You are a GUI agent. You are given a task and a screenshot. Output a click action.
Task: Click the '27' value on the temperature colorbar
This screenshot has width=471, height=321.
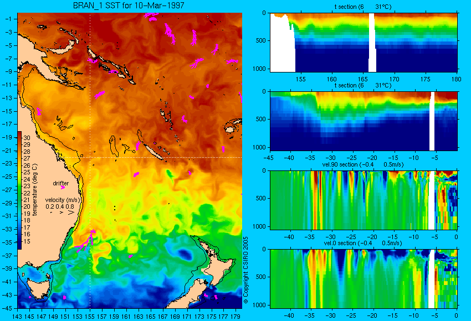27,158
